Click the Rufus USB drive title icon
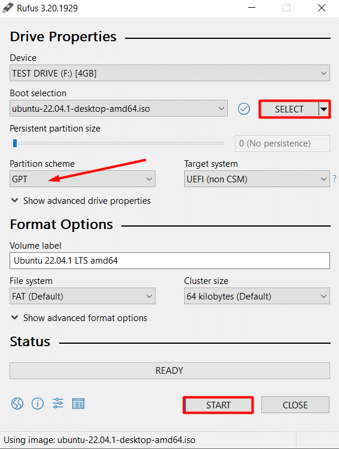 (8, 8)
